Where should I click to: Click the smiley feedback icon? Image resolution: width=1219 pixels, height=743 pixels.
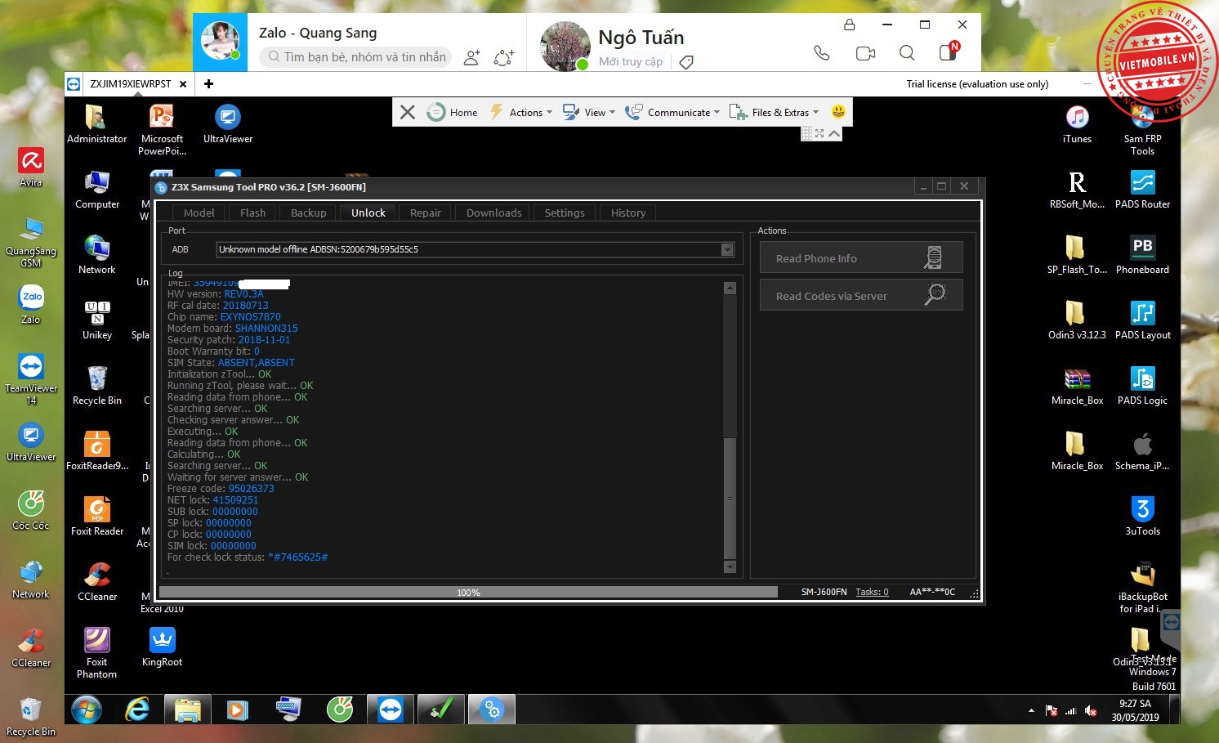[838, 111]
